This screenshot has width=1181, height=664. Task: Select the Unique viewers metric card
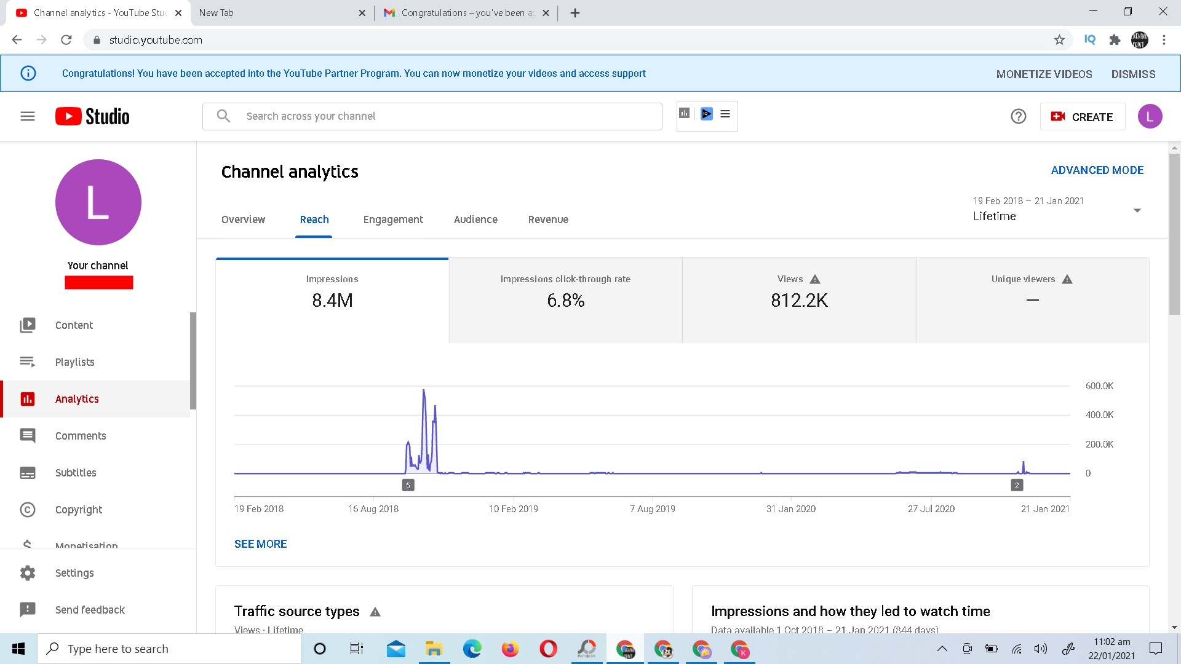[x=1032, y=300]
